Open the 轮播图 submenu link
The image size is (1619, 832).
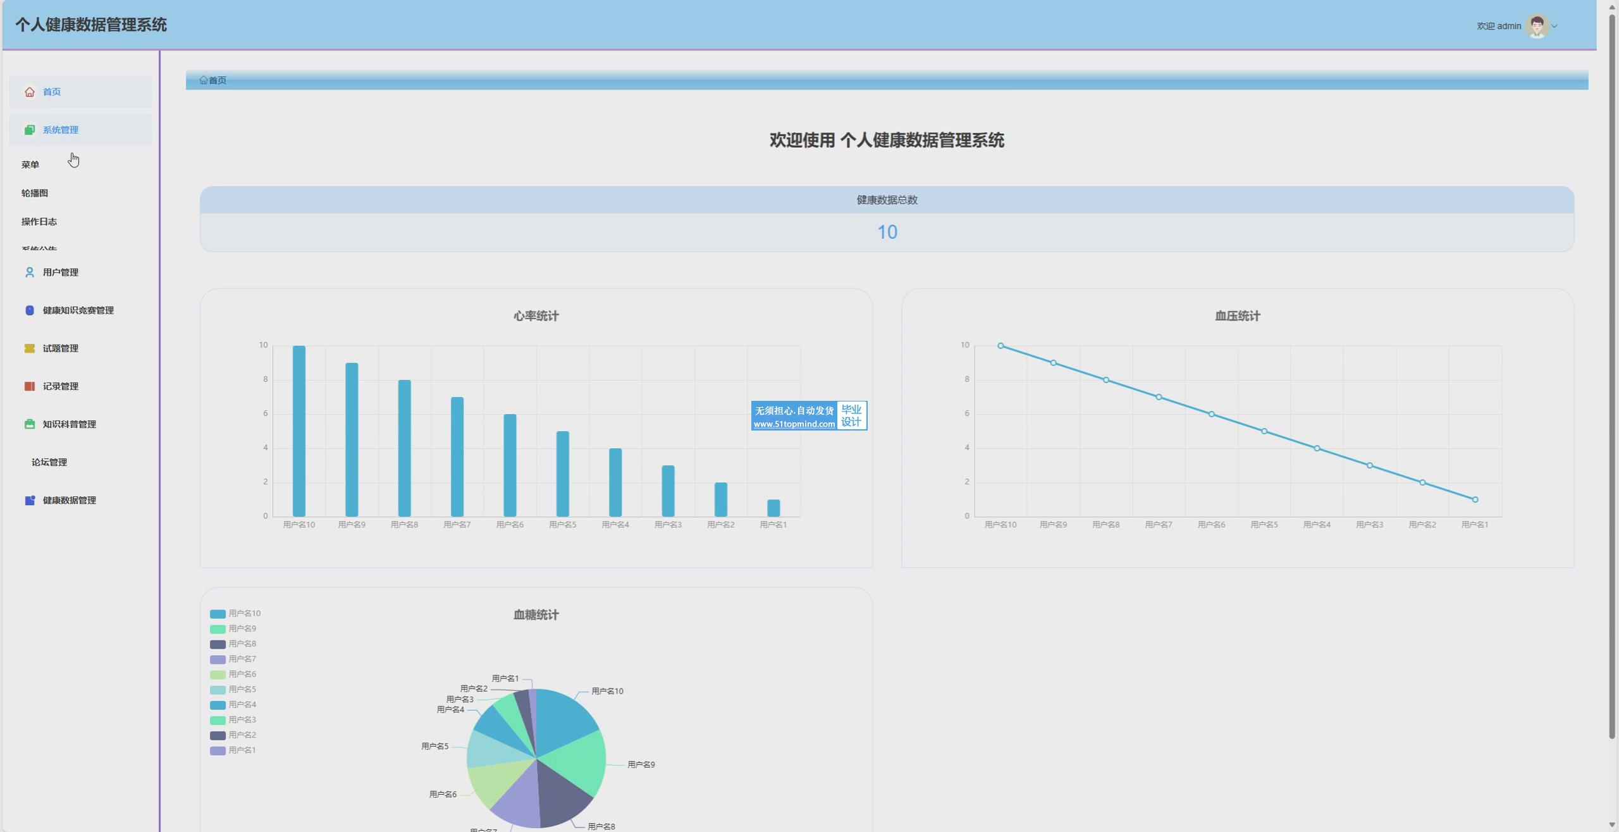[x=35, y=193]
